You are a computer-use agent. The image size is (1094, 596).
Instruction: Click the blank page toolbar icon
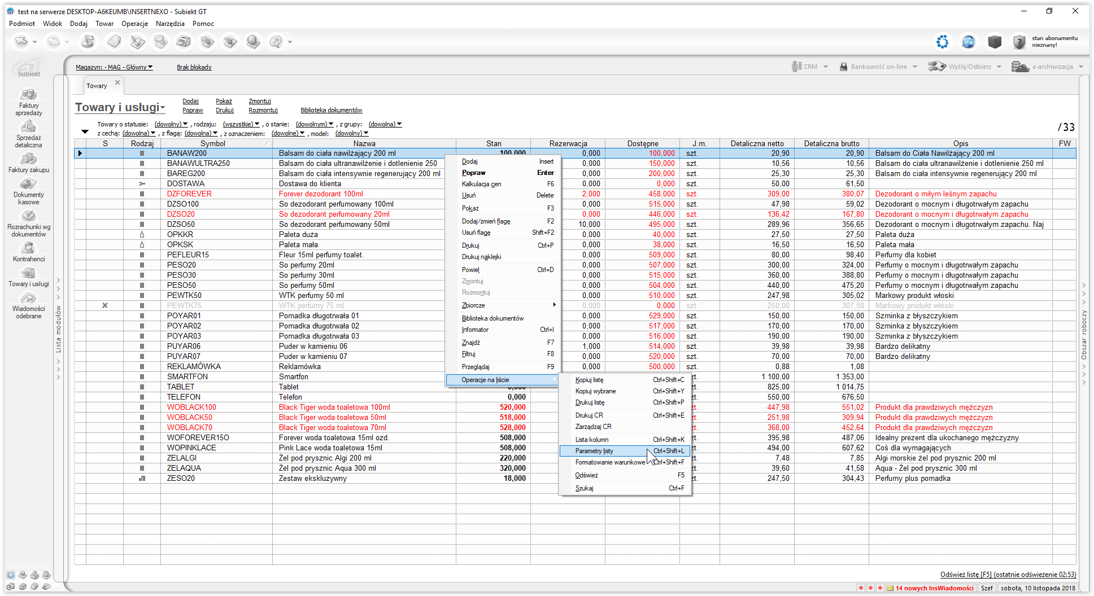click(114, 41)
